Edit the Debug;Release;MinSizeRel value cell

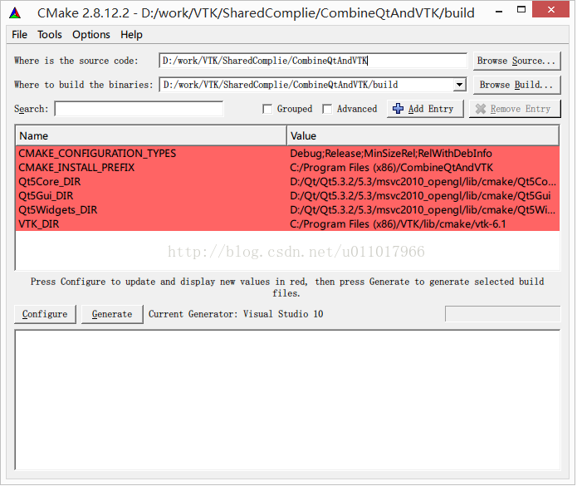(423, 153)
